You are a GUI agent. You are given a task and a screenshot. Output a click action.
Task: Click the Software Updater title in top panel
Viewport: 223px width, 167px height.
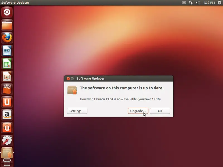[x=15, y=3]
